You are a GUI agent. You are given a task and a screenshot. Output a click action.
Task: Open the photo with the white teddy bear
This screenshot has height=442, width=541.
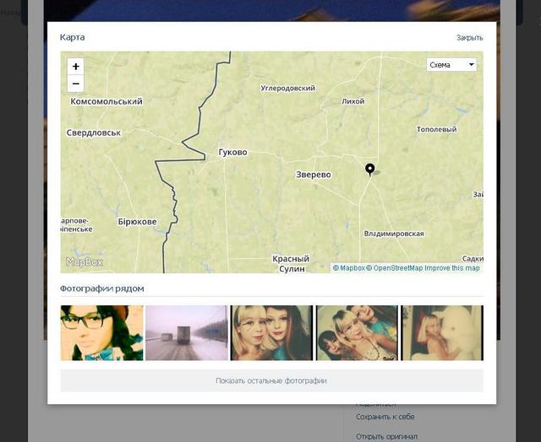point(441,332)
